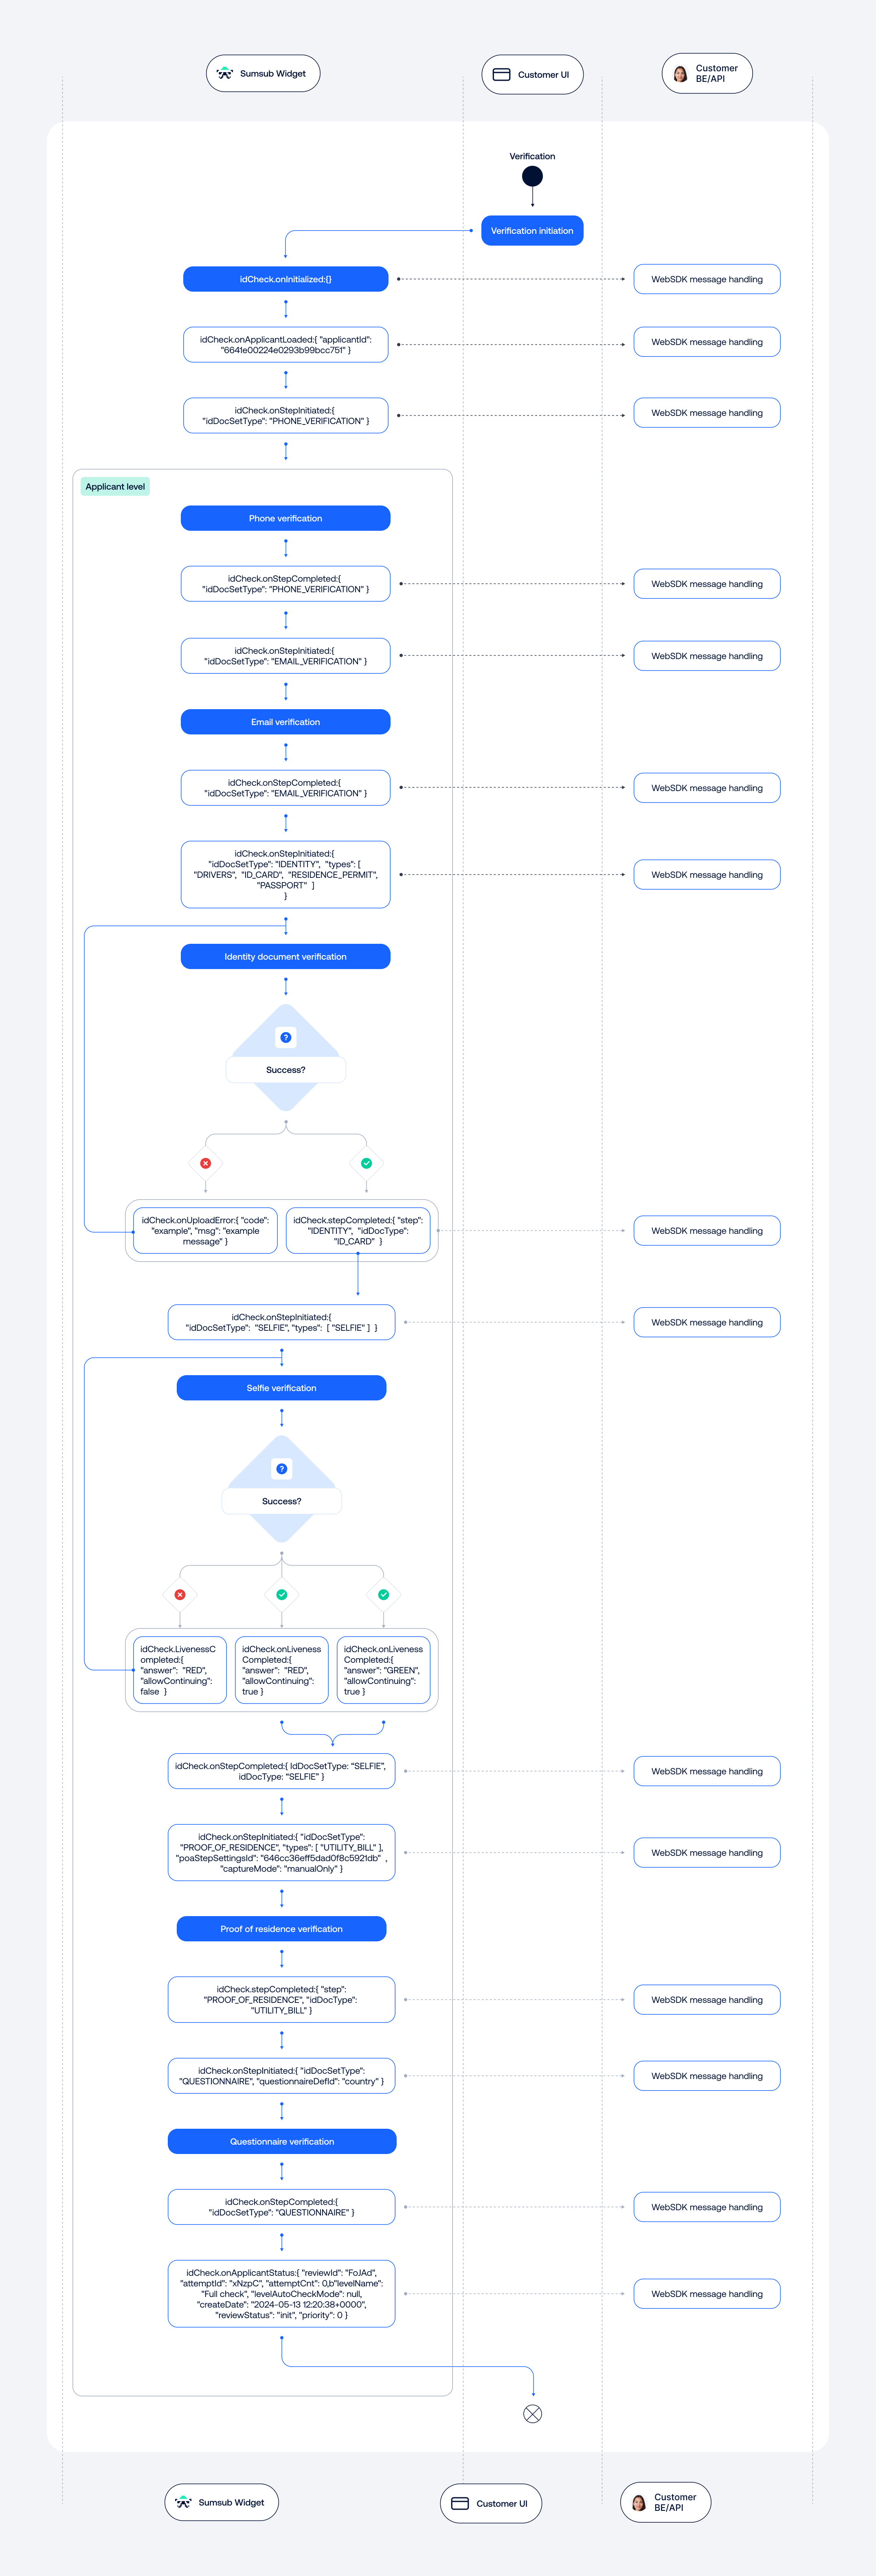
Task: Click the Proof of residence verification block
Action: click(282, 1929)
